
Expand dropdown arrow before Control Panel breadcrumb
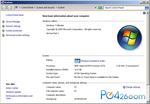pos(20,8)
